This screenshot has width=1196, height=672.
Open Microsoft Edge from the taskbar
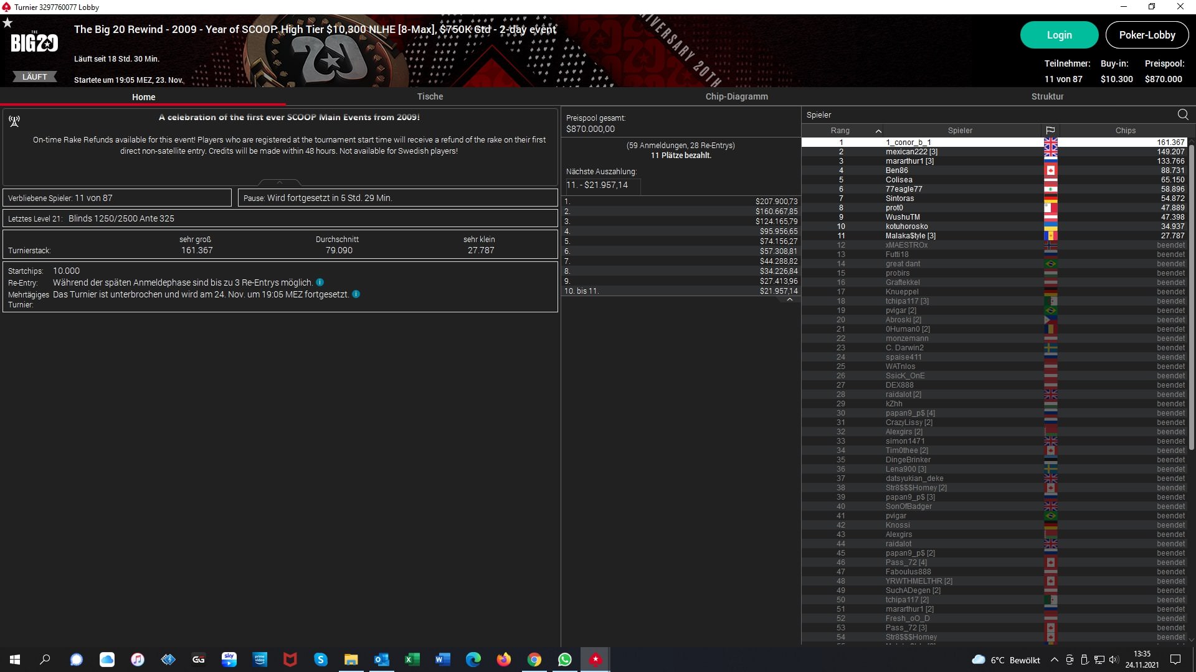click(x=473, y=660)
